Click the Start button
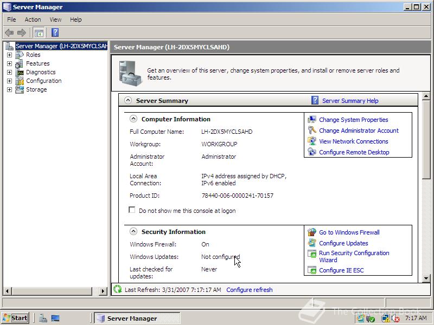Image resolution: width=434 pixels, height=325 pixels. coord(16,318)
